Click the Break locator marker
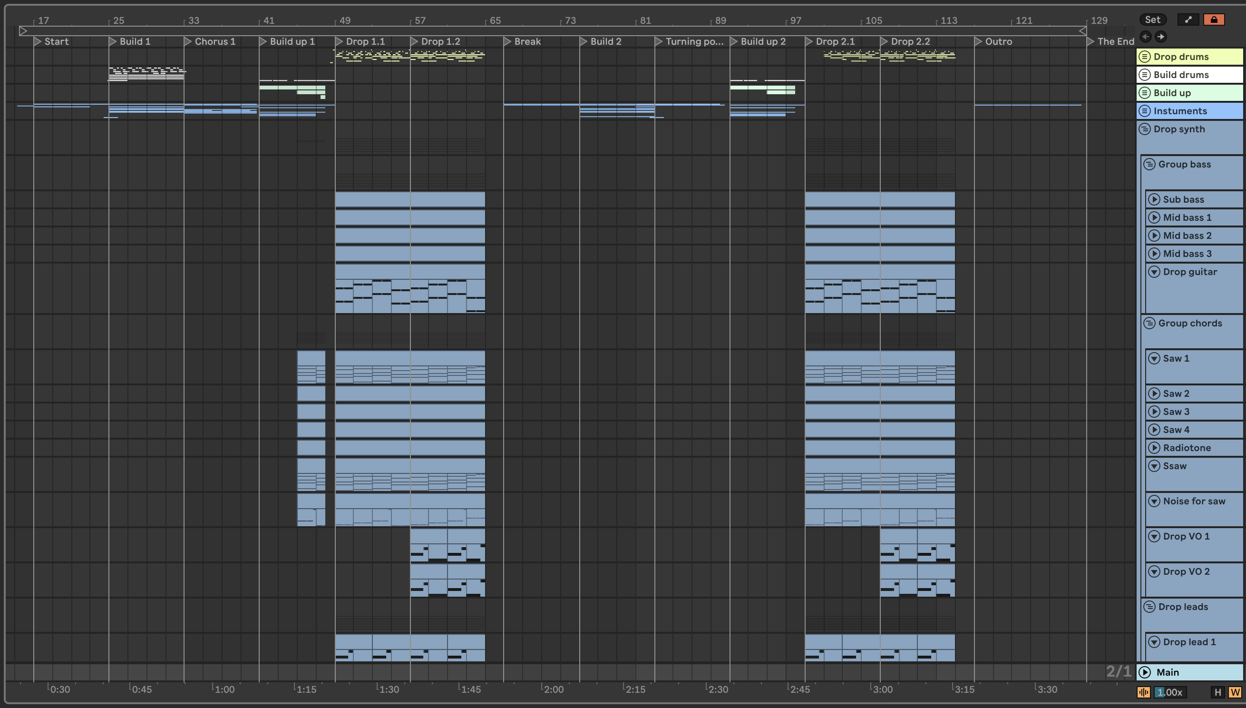The width and height of the screenshot is (1246, 708). click(x=507, y=41)
